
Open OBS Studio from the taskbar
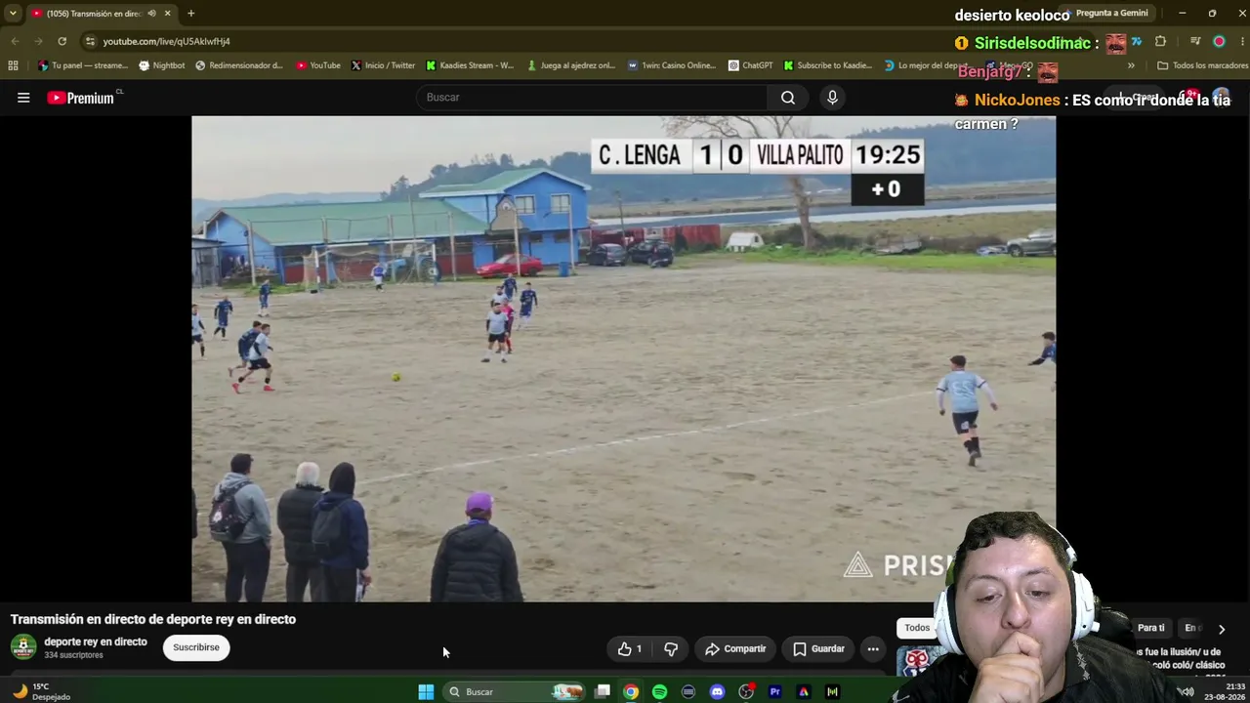point(746,691)
